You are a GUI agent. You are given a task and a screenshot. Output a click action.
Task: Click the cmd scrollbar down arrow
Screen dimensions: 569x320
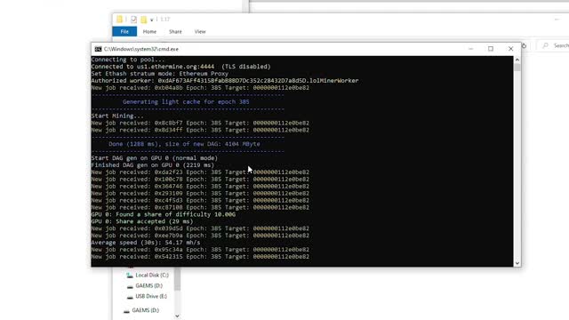pos(517,263)
